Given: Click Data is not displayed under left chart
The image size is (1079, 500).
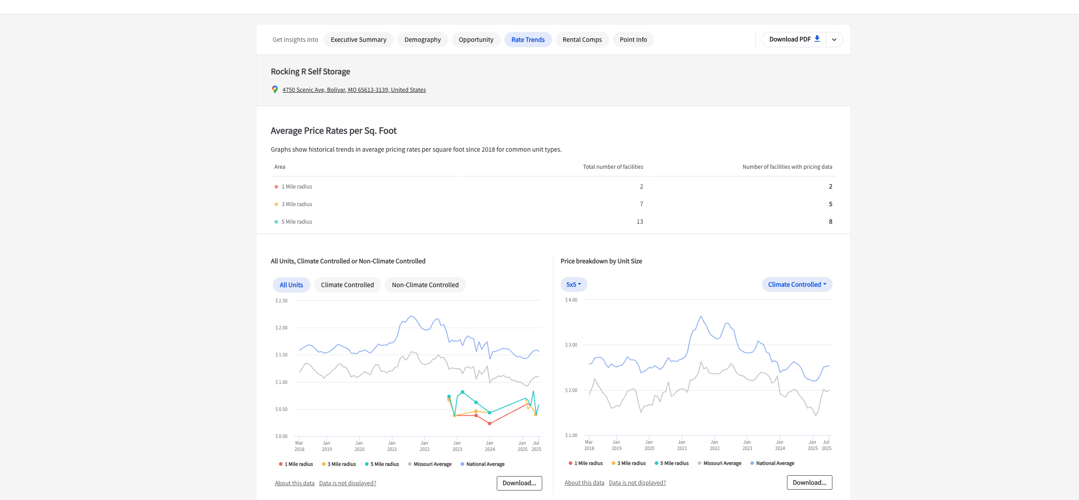Looking at the screenshot, I should coord(347,483).
